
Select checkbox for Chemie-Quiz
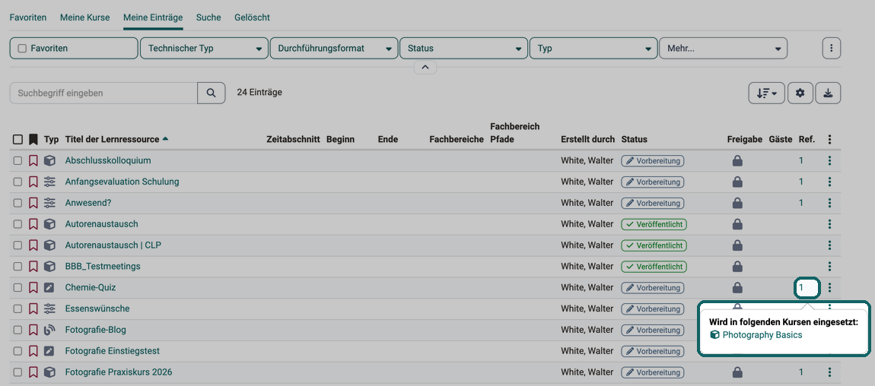tap(17, 288)
